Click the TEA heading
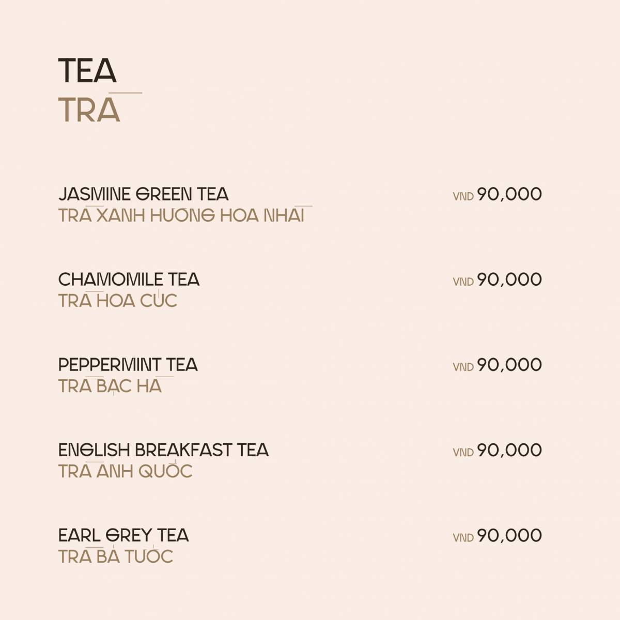620x620 pixels. pos(87,70)
